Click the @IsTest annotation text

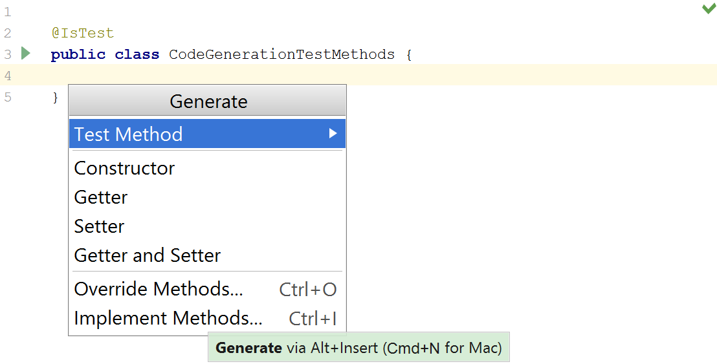coord(82,33)
